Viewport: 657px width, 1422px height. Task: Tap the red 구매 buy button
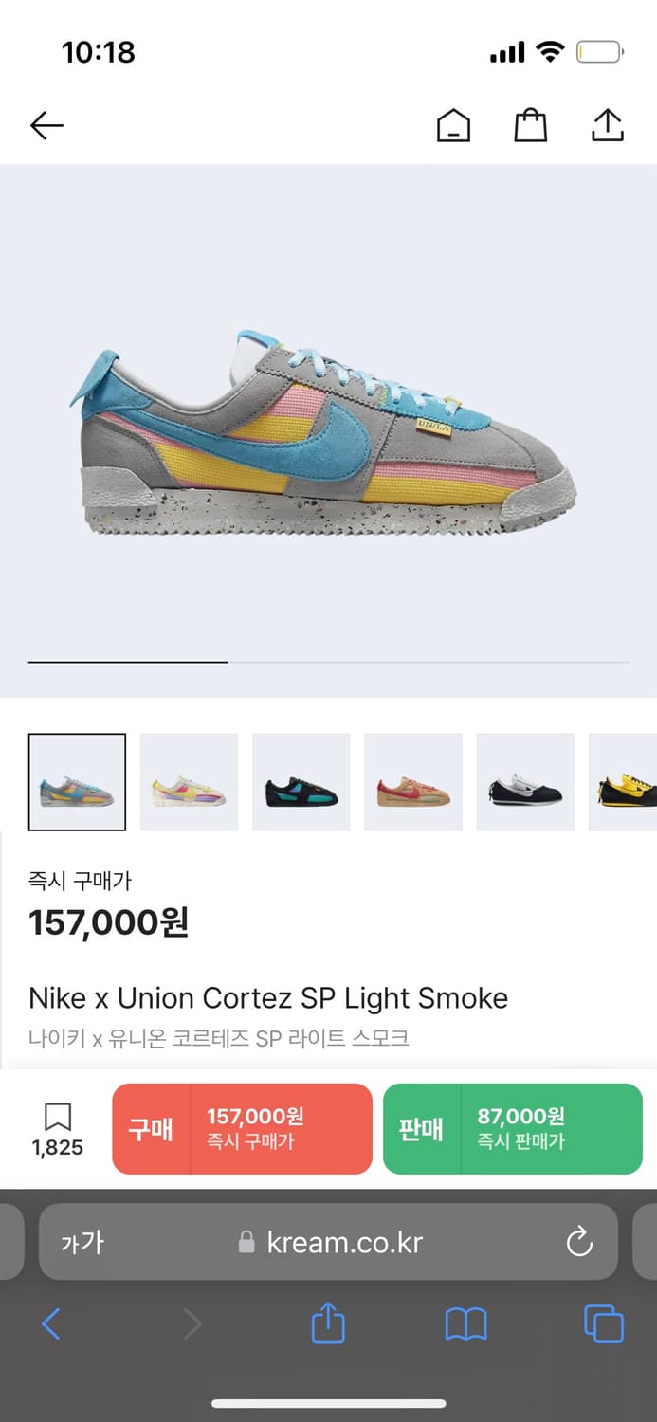(242, 1129)
